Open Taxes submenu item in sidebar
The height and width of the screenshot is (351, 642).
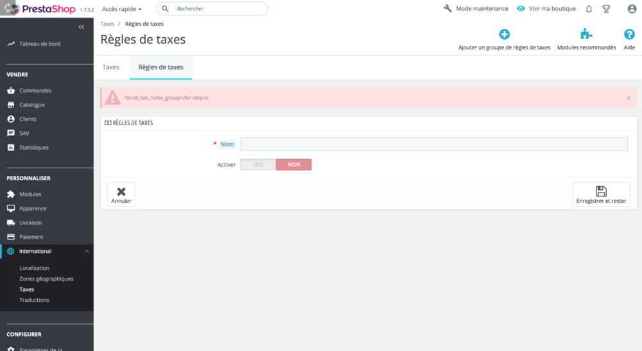click(x=26, y=289)
